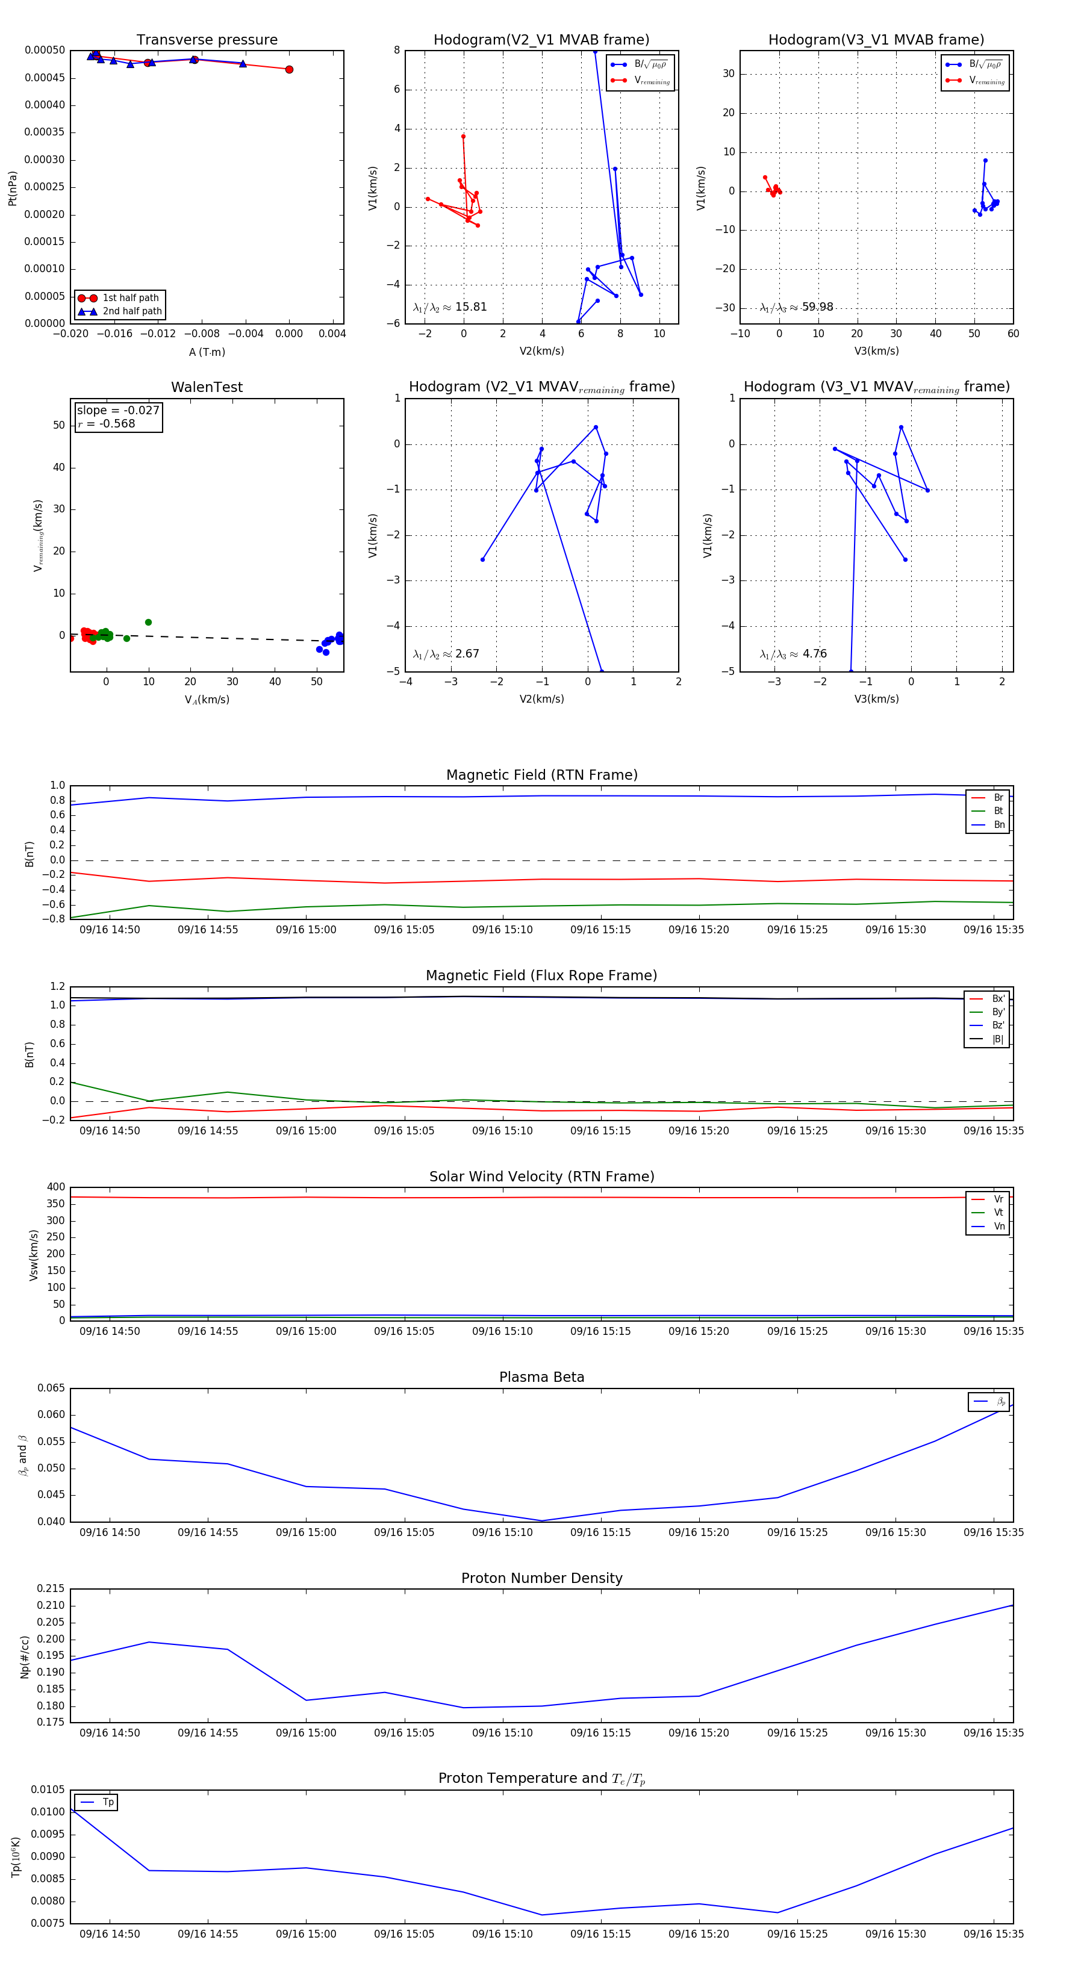Click the 'Proton Number Density' title
This screenshot has width=1084, height=1987.
541,1578
